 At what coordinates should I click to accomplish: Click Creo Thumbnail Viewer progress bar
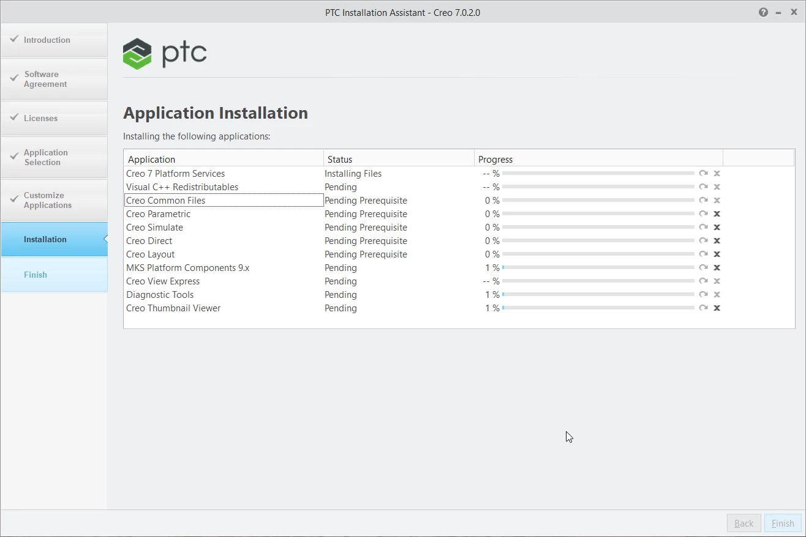(x=598, y=308)
